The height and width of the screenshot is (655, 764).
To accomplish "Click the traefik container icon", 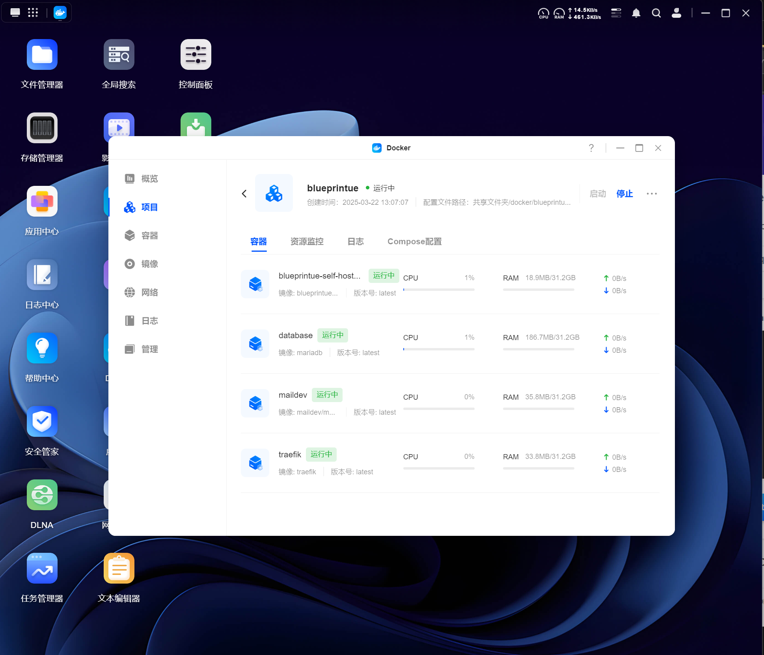I will point(255,463).
